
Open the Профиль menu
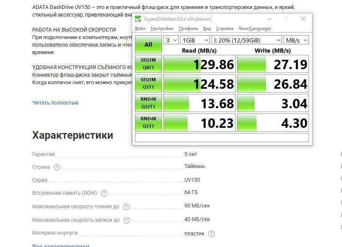(188, 29)
